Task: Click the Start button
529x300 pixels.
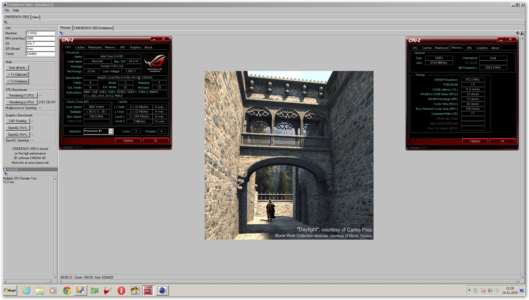Action: coord(10,290)
